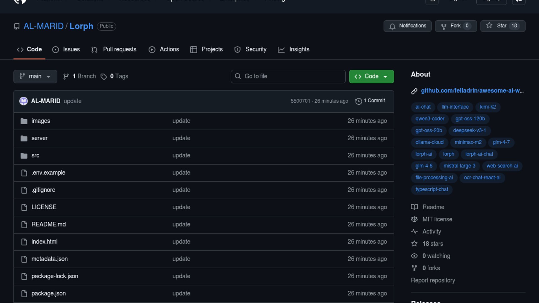Click the Go to file search field
The width and height of the screenshot is (539, 303).
pos(288,77)
